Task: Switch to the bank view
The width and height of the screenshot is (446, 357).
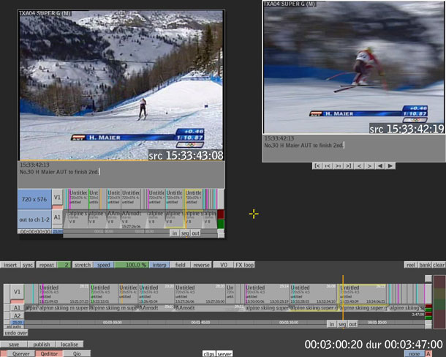Action: pos(425,265)
